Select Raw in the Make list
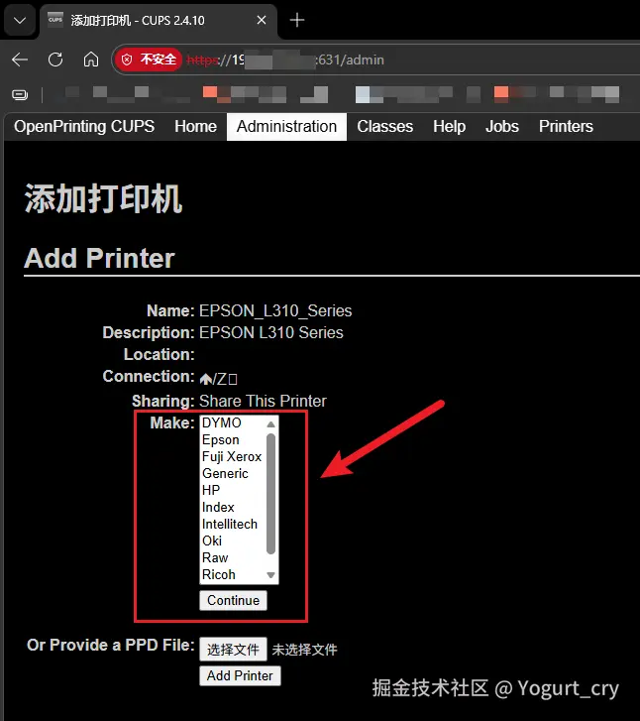The image size is (640, 721). (x=234, y=557)
